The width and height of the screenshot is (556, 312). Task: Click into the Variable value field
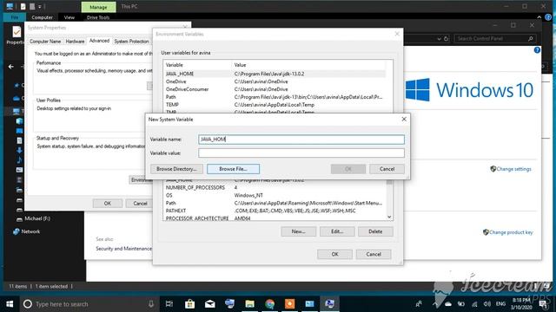pyautogui.click(x=301, y=153)
